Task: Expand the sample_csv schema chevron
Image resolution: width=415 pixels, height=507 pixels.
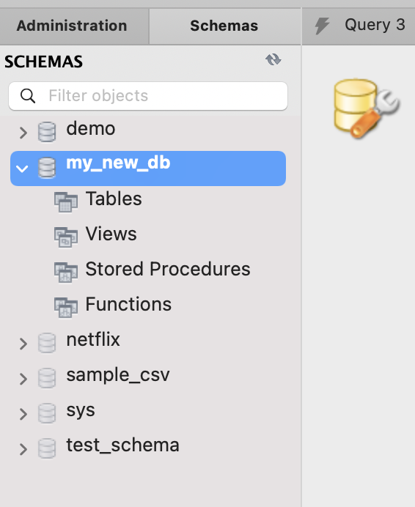Action: (x=23, y=379)
